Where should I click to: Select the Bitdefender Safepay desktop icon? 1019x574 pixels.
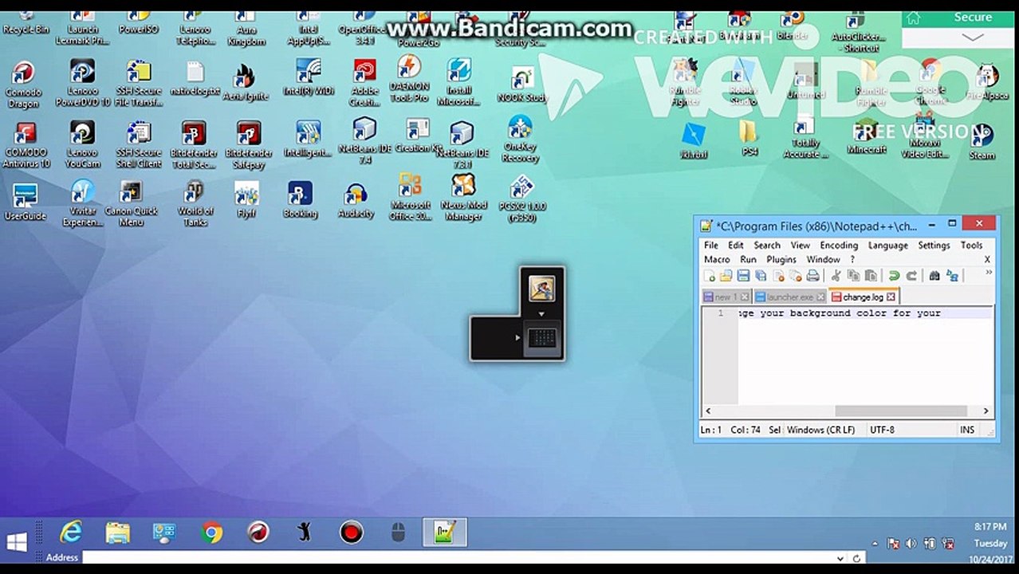(x=249, y=145)
